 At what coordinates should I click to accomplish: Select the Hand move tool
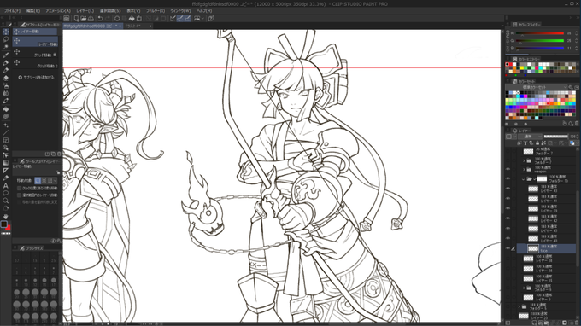pyautogui.click(x=6, y=216)
